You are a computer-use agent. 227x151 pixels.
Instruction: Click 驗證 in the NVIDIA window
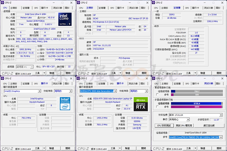click(x=127, y=148)
